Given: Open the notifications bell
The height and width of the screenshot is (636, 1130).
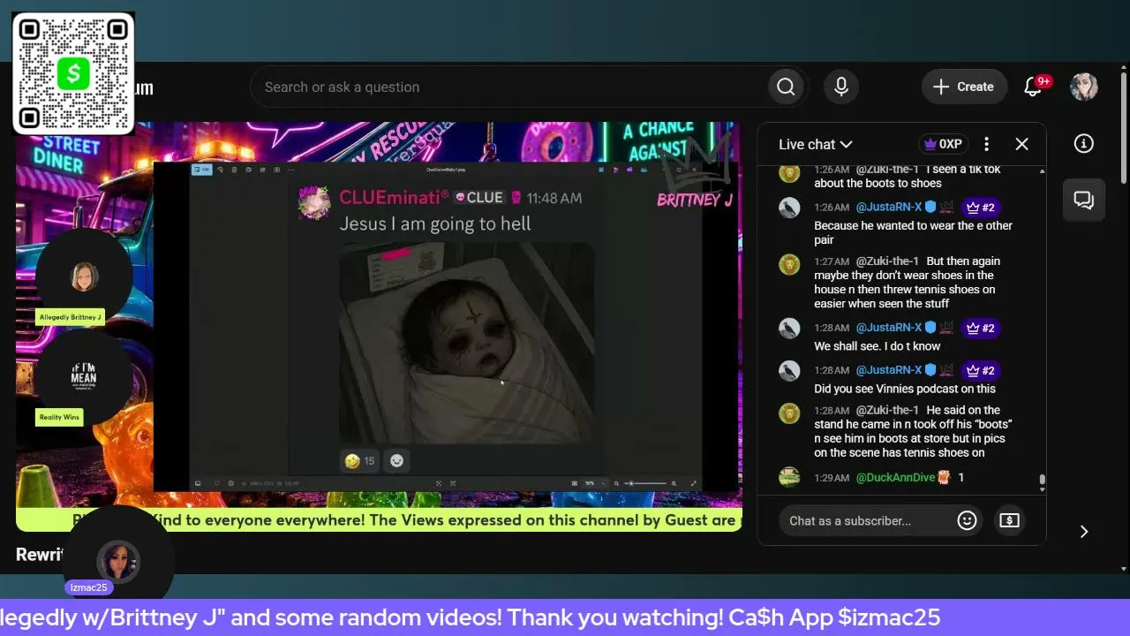Looking at the screenshot, I should coord(1033,87).
